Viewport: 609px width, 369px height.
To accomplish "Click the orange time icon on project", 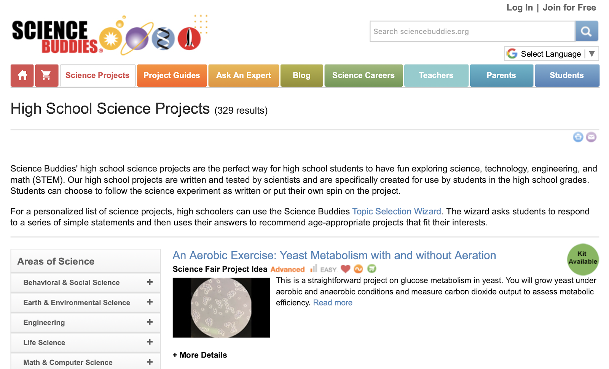I will pos(358,269).
